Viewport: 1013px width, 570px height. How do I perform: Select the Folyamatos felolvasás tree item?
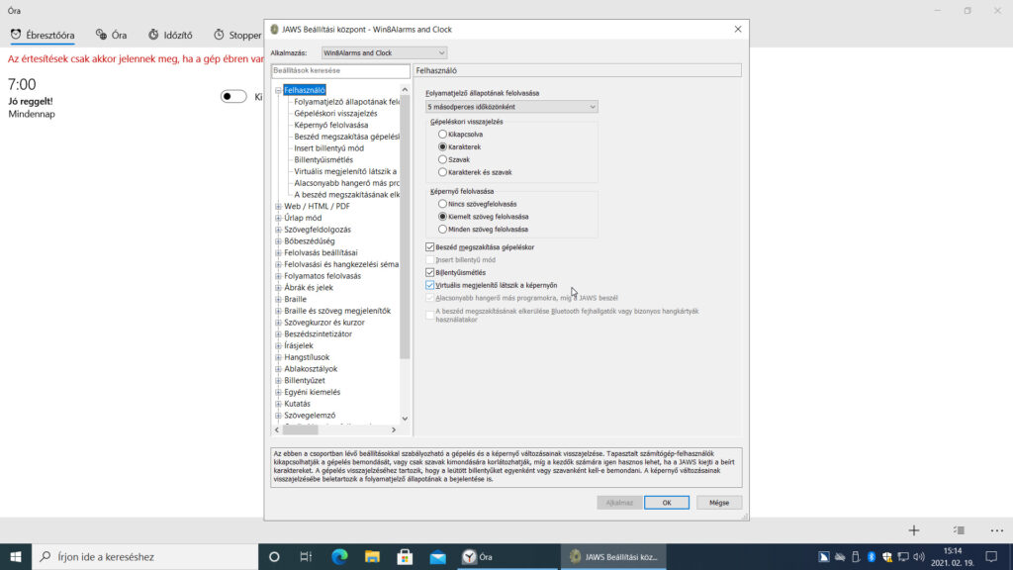[322, 276]
